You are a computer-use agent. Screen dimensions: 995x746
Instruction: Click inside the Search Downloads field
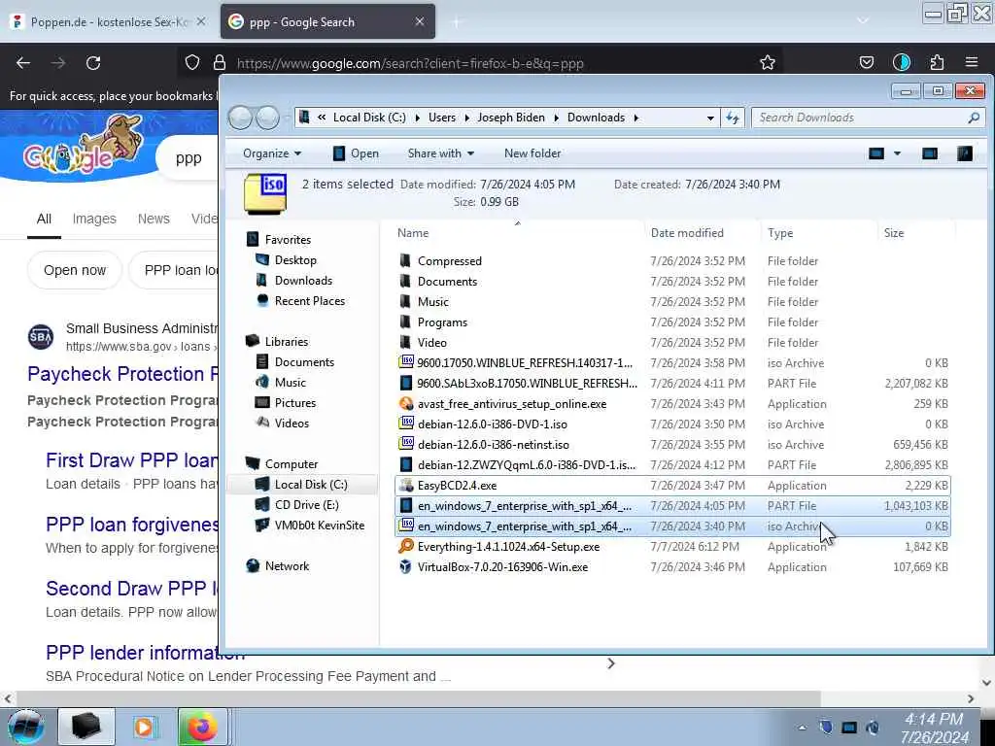point(861,118)
